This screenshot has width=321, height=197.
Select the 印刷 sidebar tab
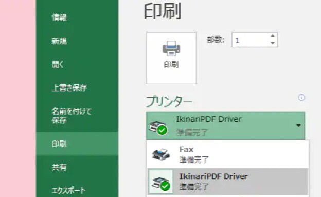[x=77, y=144]
